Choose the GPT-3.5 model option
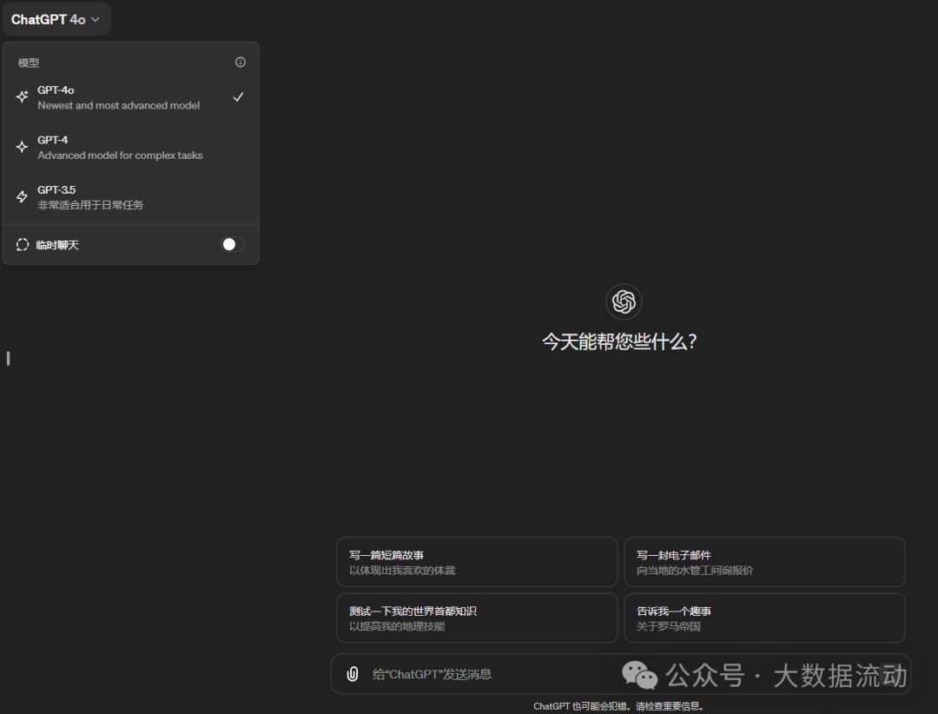 (130, 197)
